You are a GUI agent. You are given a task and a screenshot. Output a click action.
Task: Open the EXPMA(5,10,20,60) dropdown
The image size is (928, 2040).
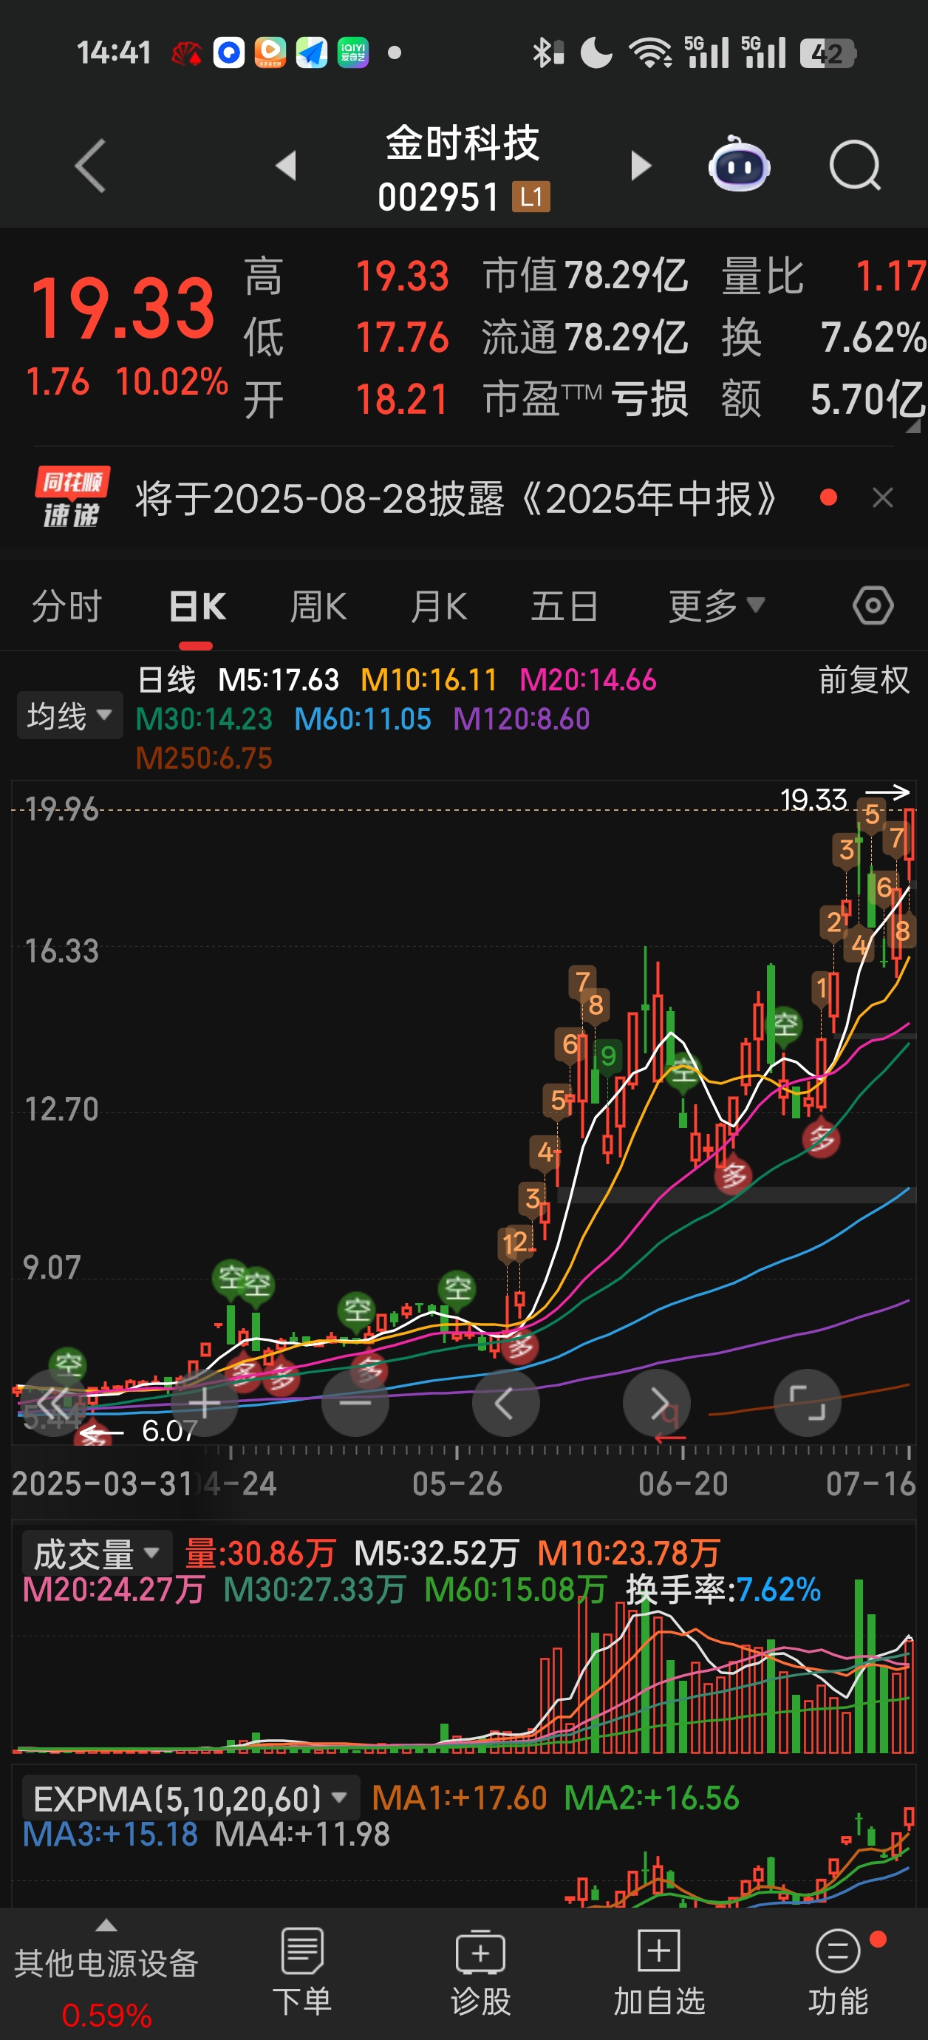click(x=191, y=1798)
